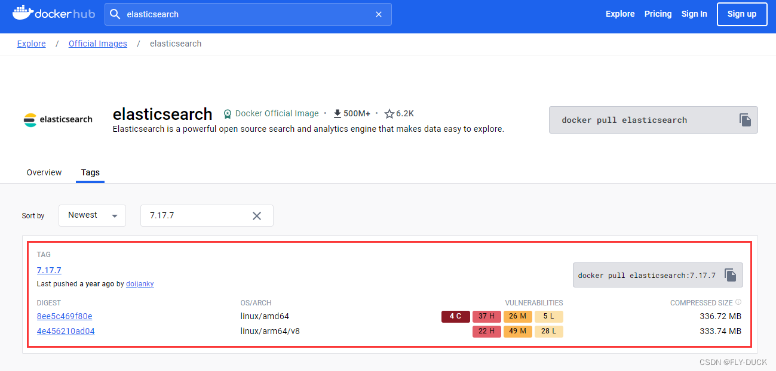Click the 6.2K star icon
This screenshot has height=371, width=776.
pyautogui.click(x=389, y=113)
